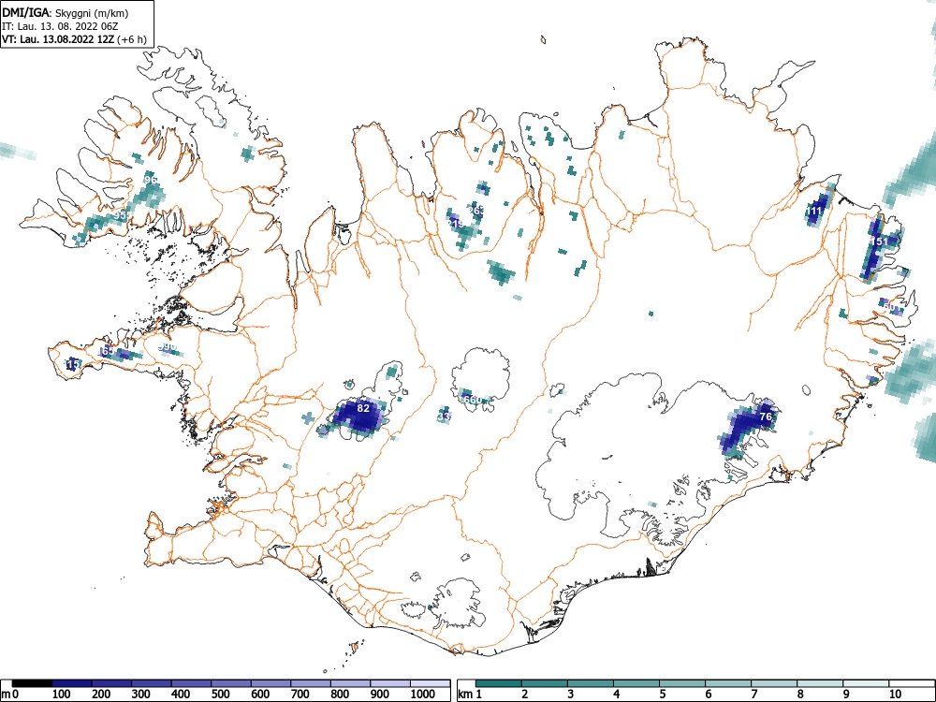The height and width of the screenshot is (702, 936).
Task: Click the white 10 km legend swatch
Action: click(912, 683)
